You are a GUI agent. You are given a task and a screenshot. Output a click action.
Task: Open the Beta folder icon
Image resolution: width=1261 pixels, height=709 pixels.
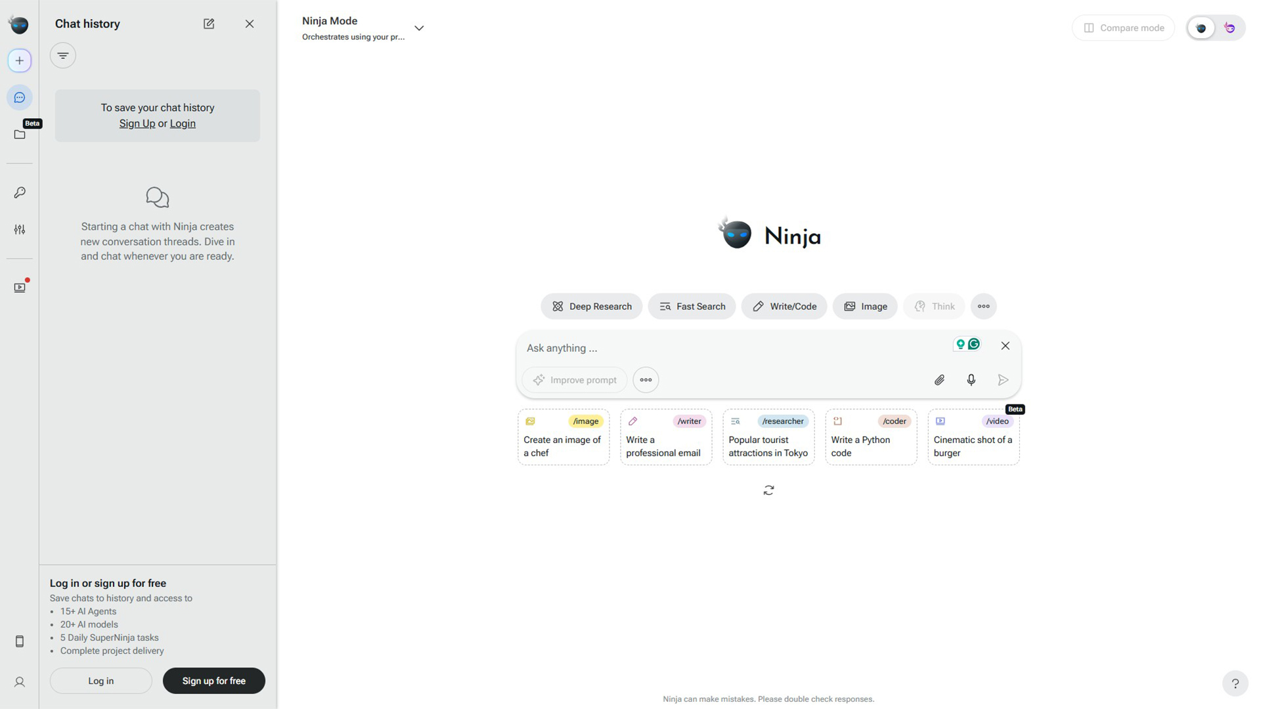tap(20, 135)
